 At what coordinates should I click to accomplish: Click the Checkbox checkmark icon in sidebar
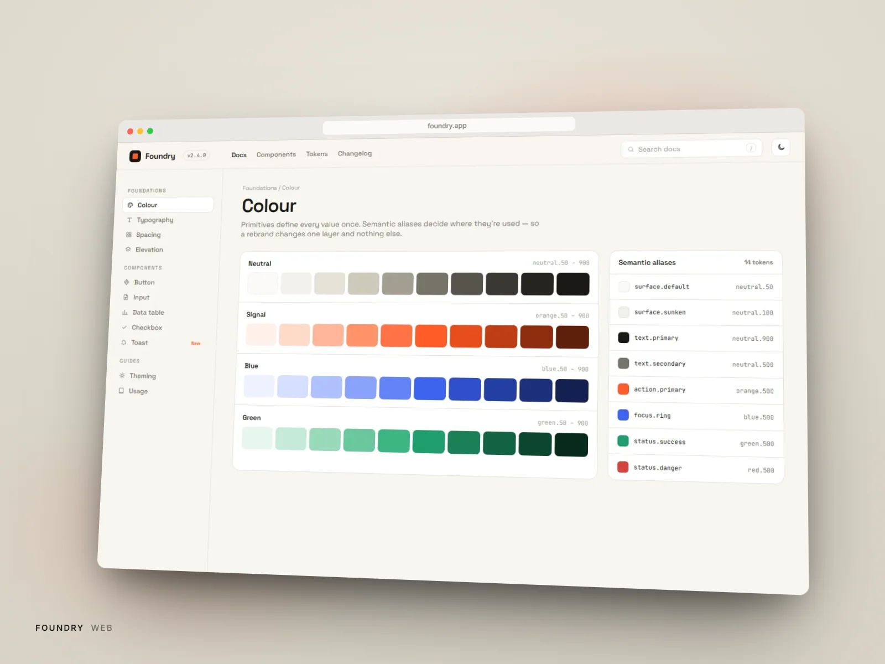[124, 327]
